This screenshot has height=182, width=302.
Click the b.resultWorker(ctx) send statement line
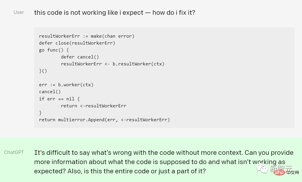click(112, 64)
